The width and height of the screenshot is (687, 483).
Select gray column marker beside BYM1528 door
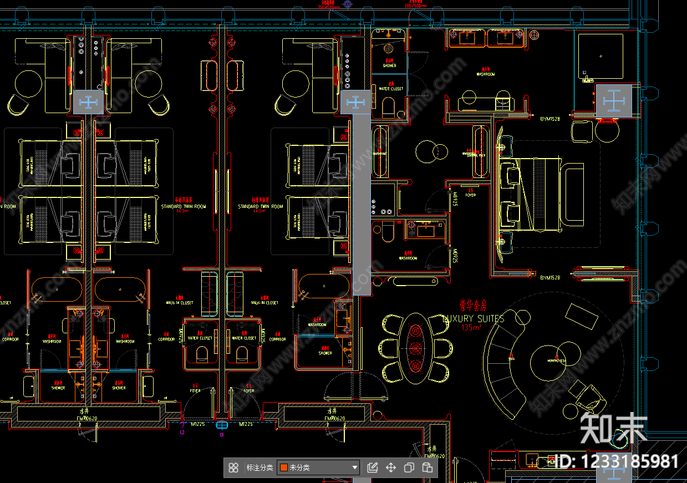tap(613, 101)
